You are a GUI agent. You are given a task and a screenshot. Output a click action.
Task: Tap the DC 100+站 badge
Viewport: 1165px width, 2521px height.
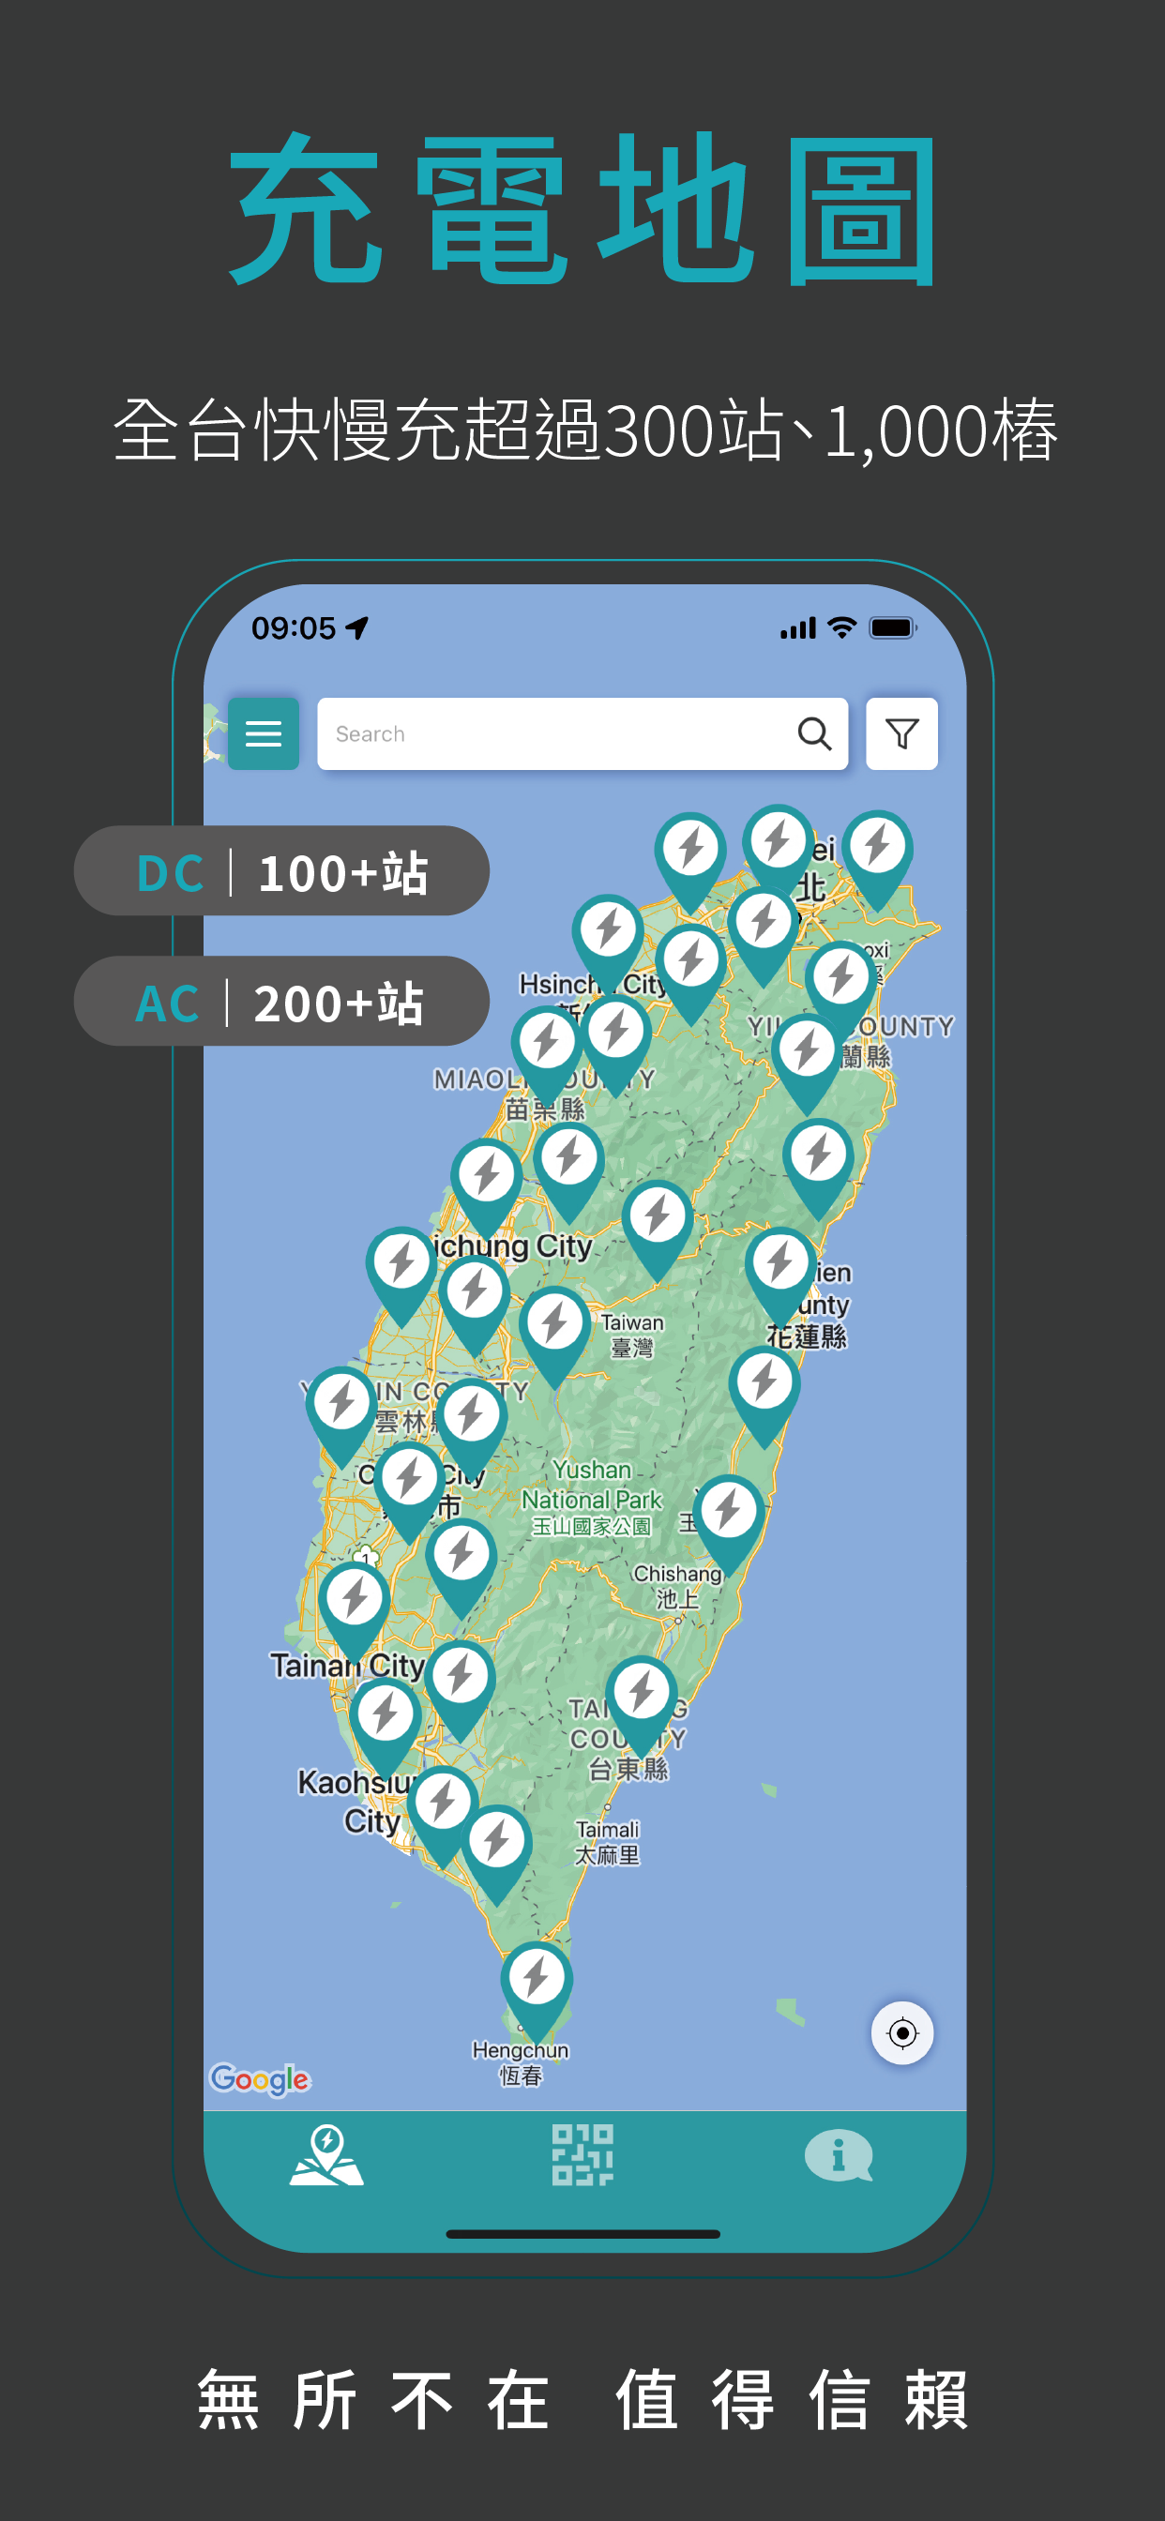pos(282,871)
